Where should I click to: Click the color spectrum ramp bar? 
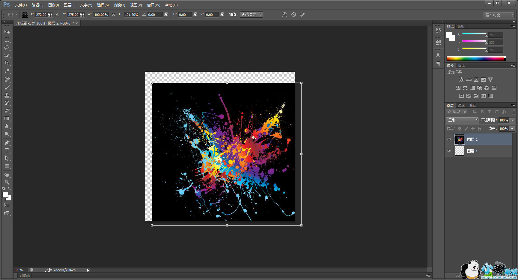click(475, 59)
